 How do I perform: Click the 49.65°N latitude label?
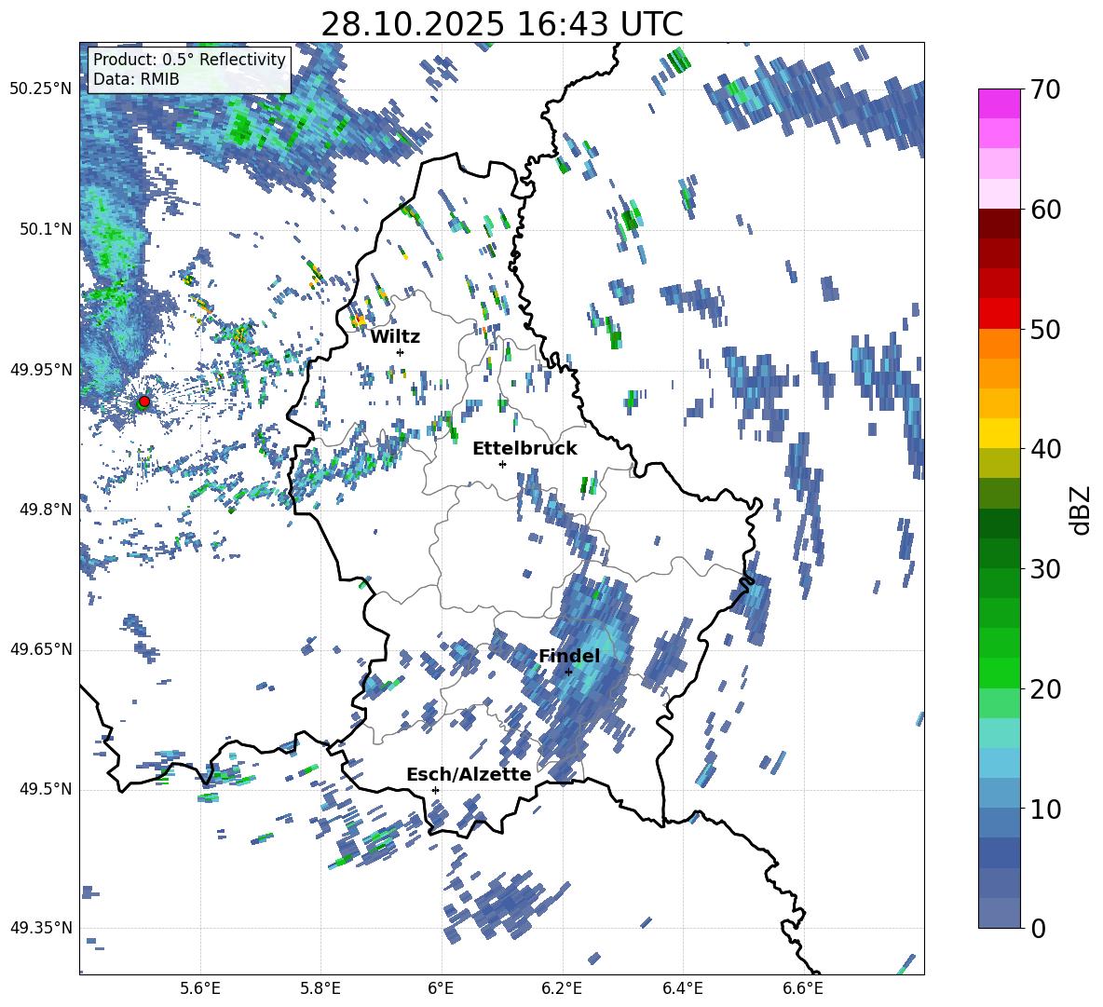tap(41, 648)
